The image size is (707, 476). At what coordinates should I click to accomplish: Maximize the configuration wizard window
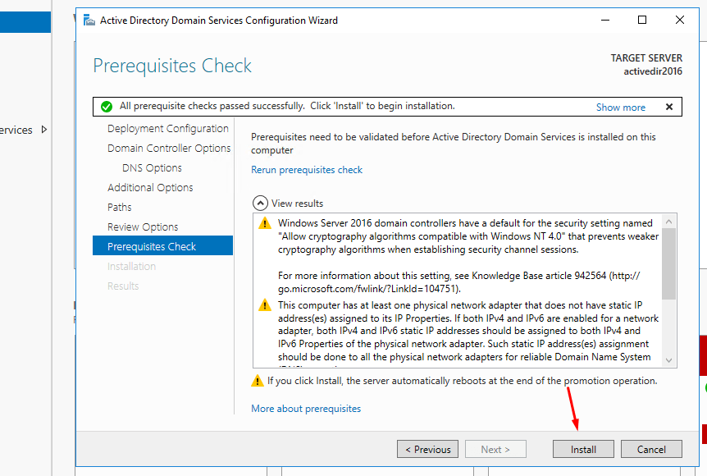tap(642, 21)
